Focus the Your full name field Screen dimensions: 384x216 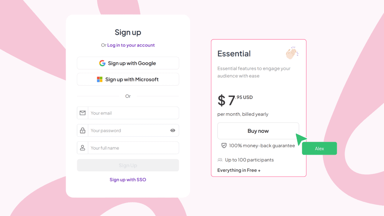pyautogui.click(x=133, y=148)
